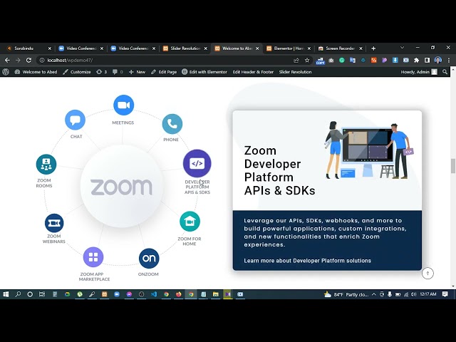This screenshot has height=342, width=456.
Task: Click the taskbar search magnifier
Action: (18, 294)
